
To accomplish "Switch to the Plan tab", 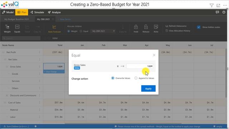I will click(22, 12).
